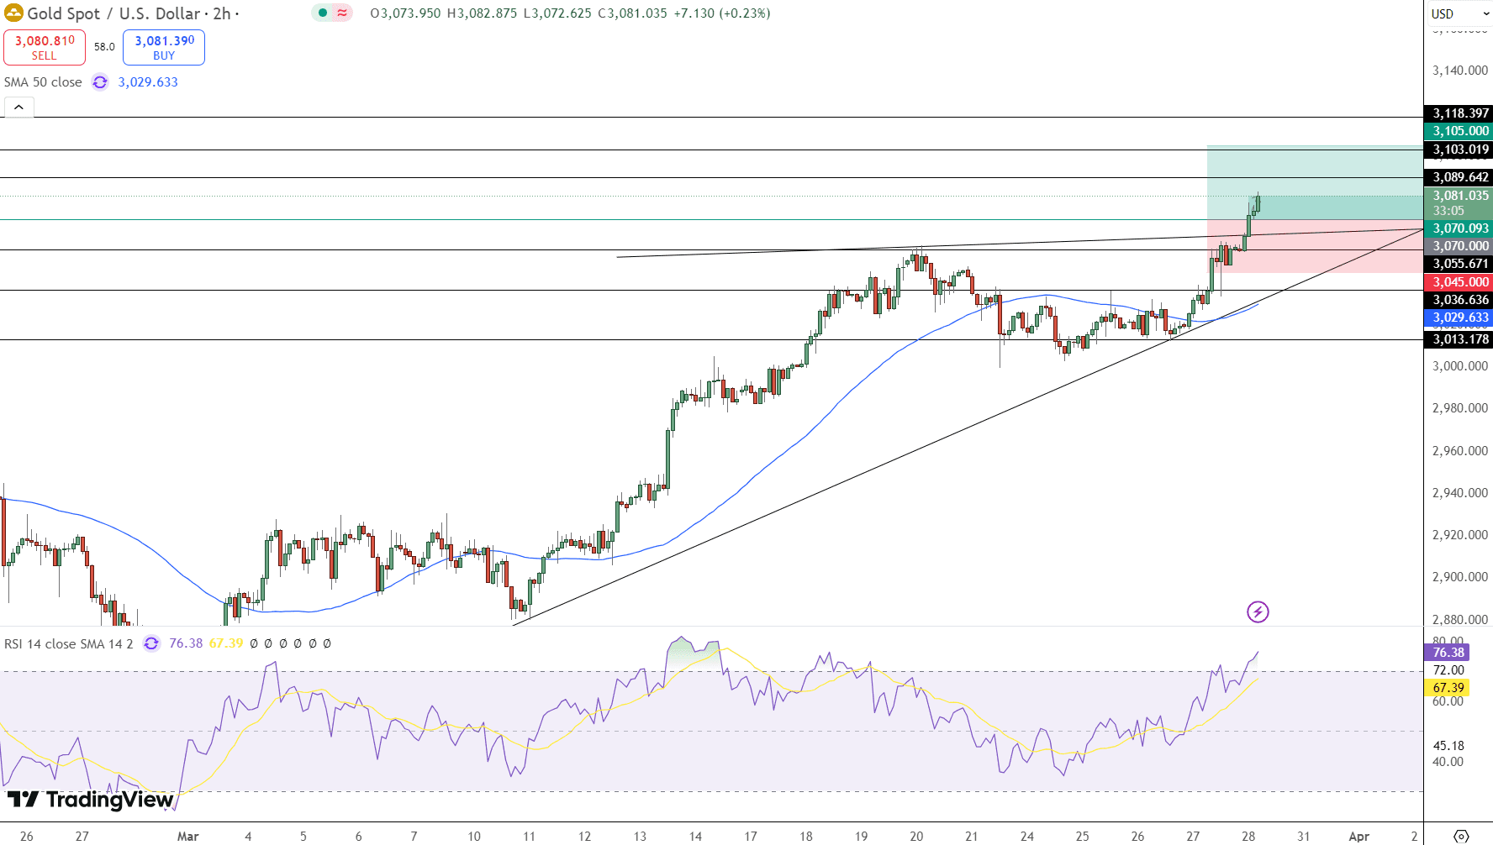
Task: Click the gold symbol logo icon
Action: [13, 13]
